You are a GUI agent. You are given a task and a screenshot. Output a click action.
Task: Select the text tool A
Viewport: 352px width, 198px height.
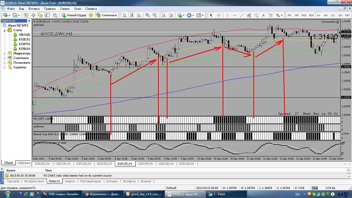coord(263,15)
